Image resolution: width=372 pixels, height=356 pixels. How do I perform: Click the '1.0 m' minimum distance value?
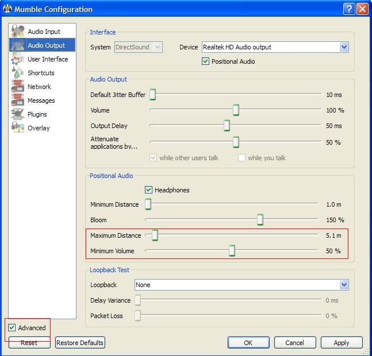pyautogui.click(x=333, y=204)
